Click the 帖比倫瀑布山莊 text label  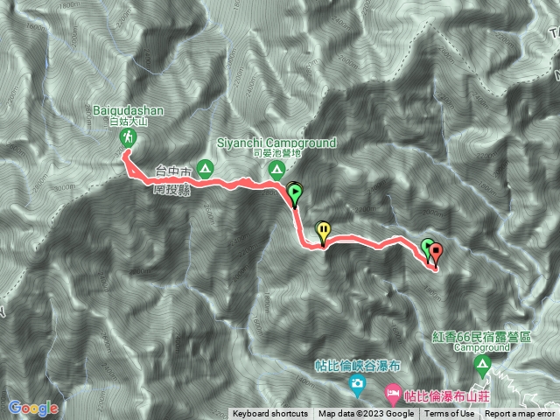(447, 396)
